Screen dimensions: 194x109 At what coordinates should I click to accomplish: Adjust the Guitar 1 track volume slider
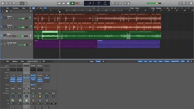(x=23, y=18)
